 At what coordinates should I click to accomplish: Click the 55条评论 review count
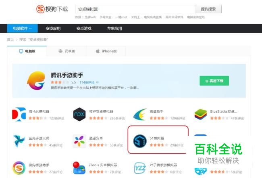[x=116, y=145]
